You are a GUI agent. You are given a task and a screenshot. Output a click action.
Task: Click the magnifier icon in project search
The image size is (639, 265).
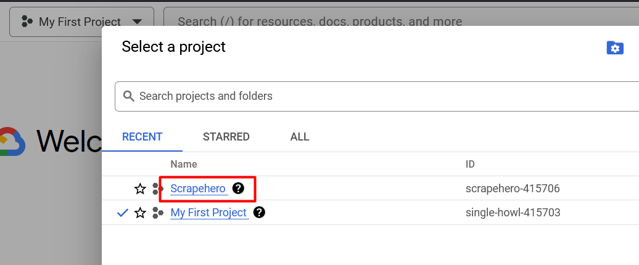tap(129, 96)
